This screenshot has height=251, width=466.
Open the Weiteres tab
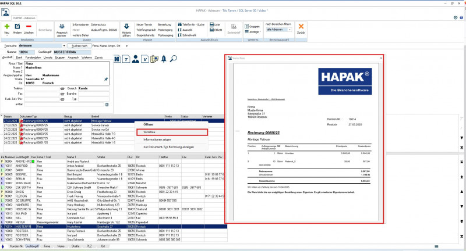click(86, 58)
